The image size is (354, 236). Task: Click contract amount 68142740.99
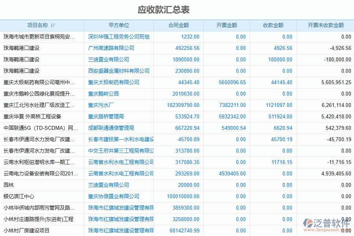184,230
